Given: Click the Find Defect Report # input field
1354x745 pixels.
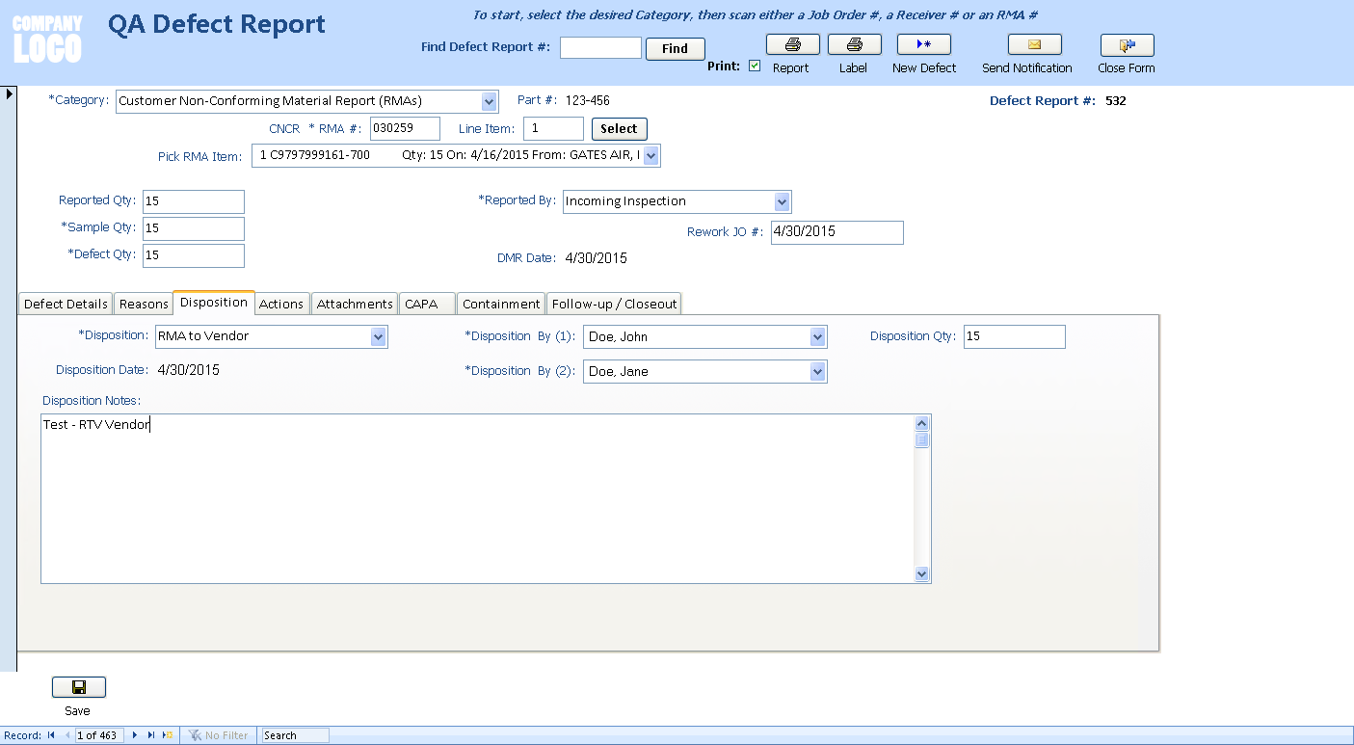Looking at the screenshot, I should 600,47.
